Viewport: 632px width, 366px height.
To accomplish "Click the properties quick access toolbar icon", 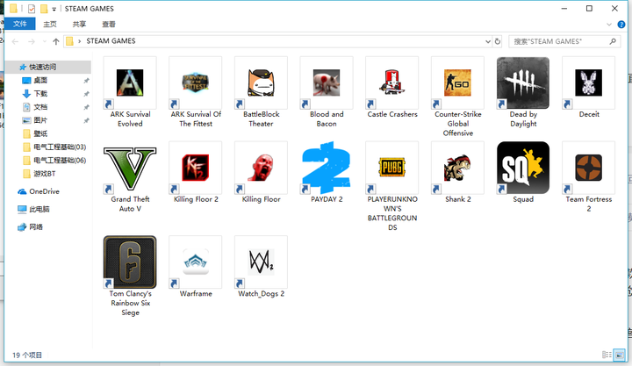I will 32,9.
